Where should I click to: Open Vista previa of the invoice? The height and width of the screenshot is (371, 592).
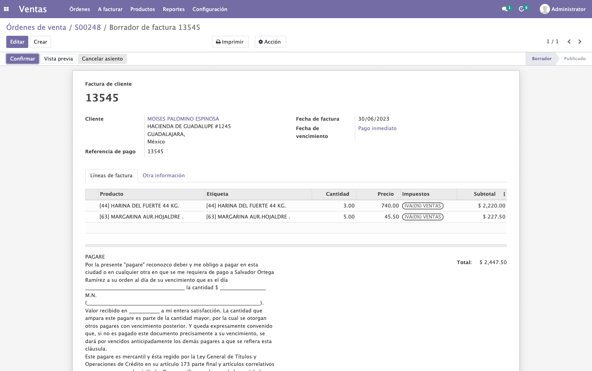click(58, 59)
